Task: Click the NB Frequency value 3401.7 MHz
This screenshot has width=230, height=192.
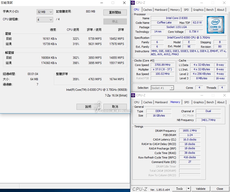Action: coord(208,120)
